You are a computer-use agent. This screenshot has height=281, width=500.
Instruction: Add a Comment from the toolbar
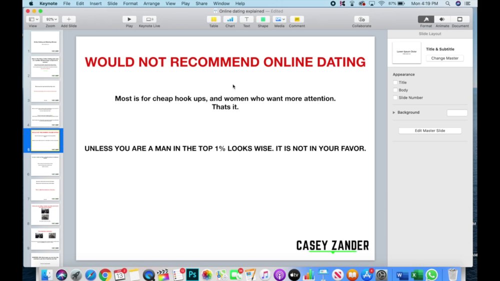297,19
